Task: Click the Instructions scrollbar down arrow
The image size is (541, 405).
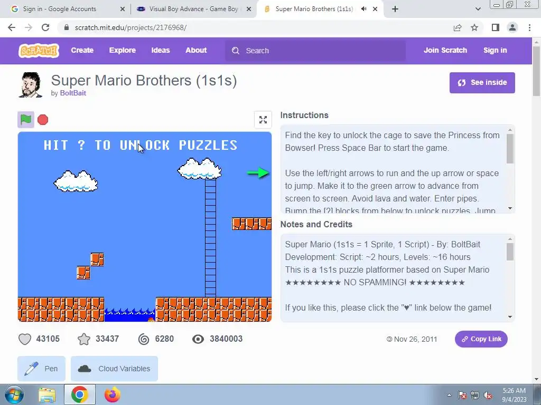Action: click(510, 208)
